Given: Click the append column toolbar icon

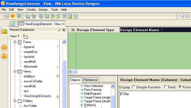Looking at the screenshot, I should click(x=58, y=16).
